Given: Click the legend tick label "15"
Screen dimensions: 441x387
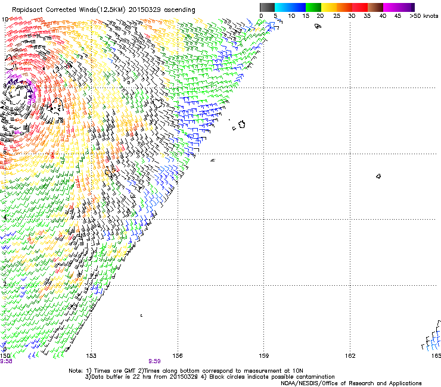Looking at the screenshot, I should point(306,16).
